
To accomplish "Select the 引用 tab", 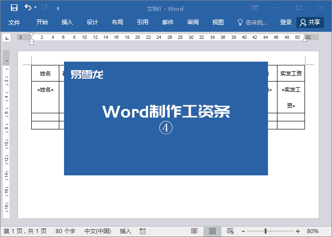I will click(143, 22).
